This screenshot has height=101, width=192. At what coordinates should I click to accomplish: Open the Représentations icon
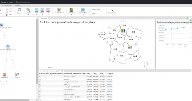point(59,10)
